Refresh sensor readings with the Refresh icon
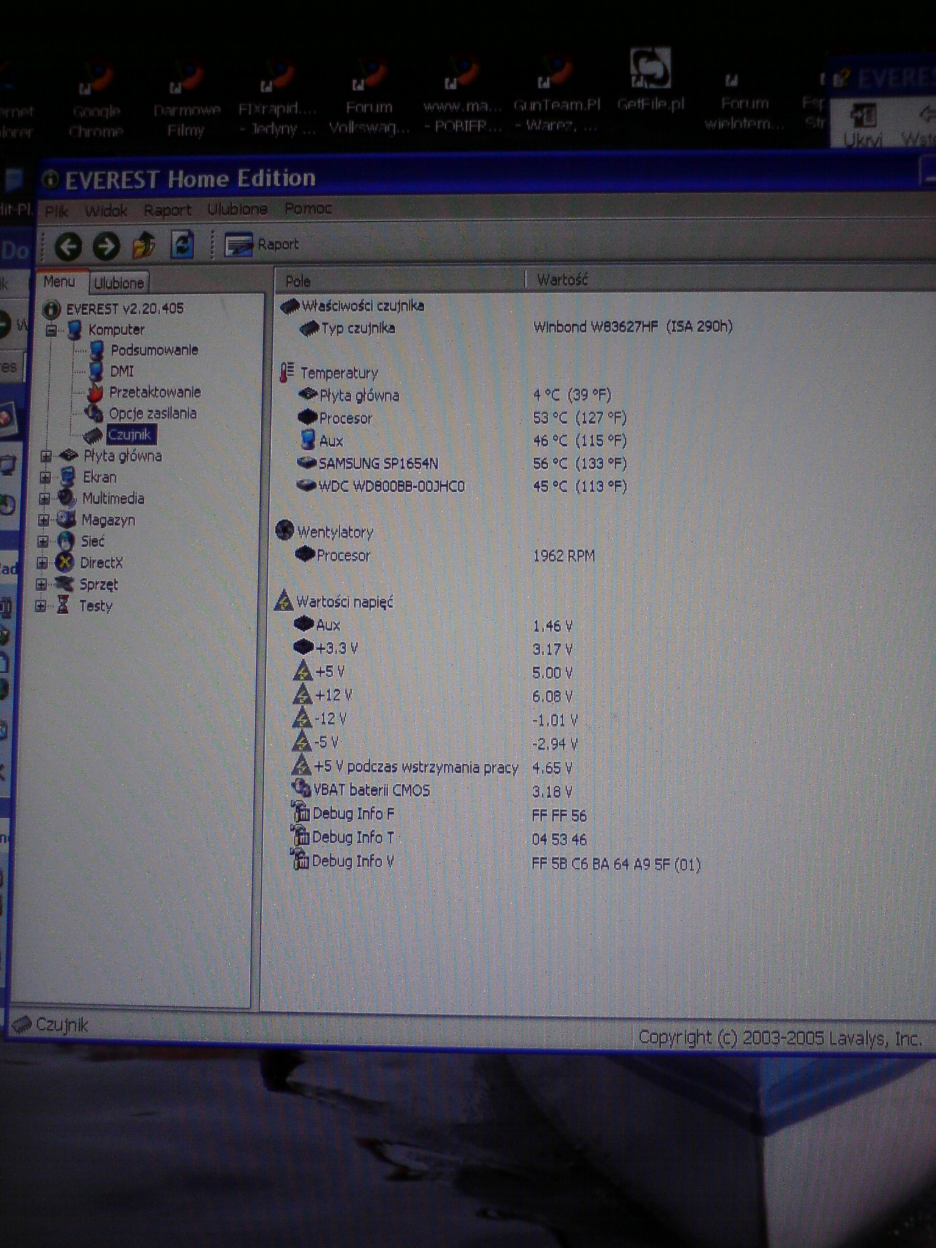 pyautogui.click(x=182, y=245)
